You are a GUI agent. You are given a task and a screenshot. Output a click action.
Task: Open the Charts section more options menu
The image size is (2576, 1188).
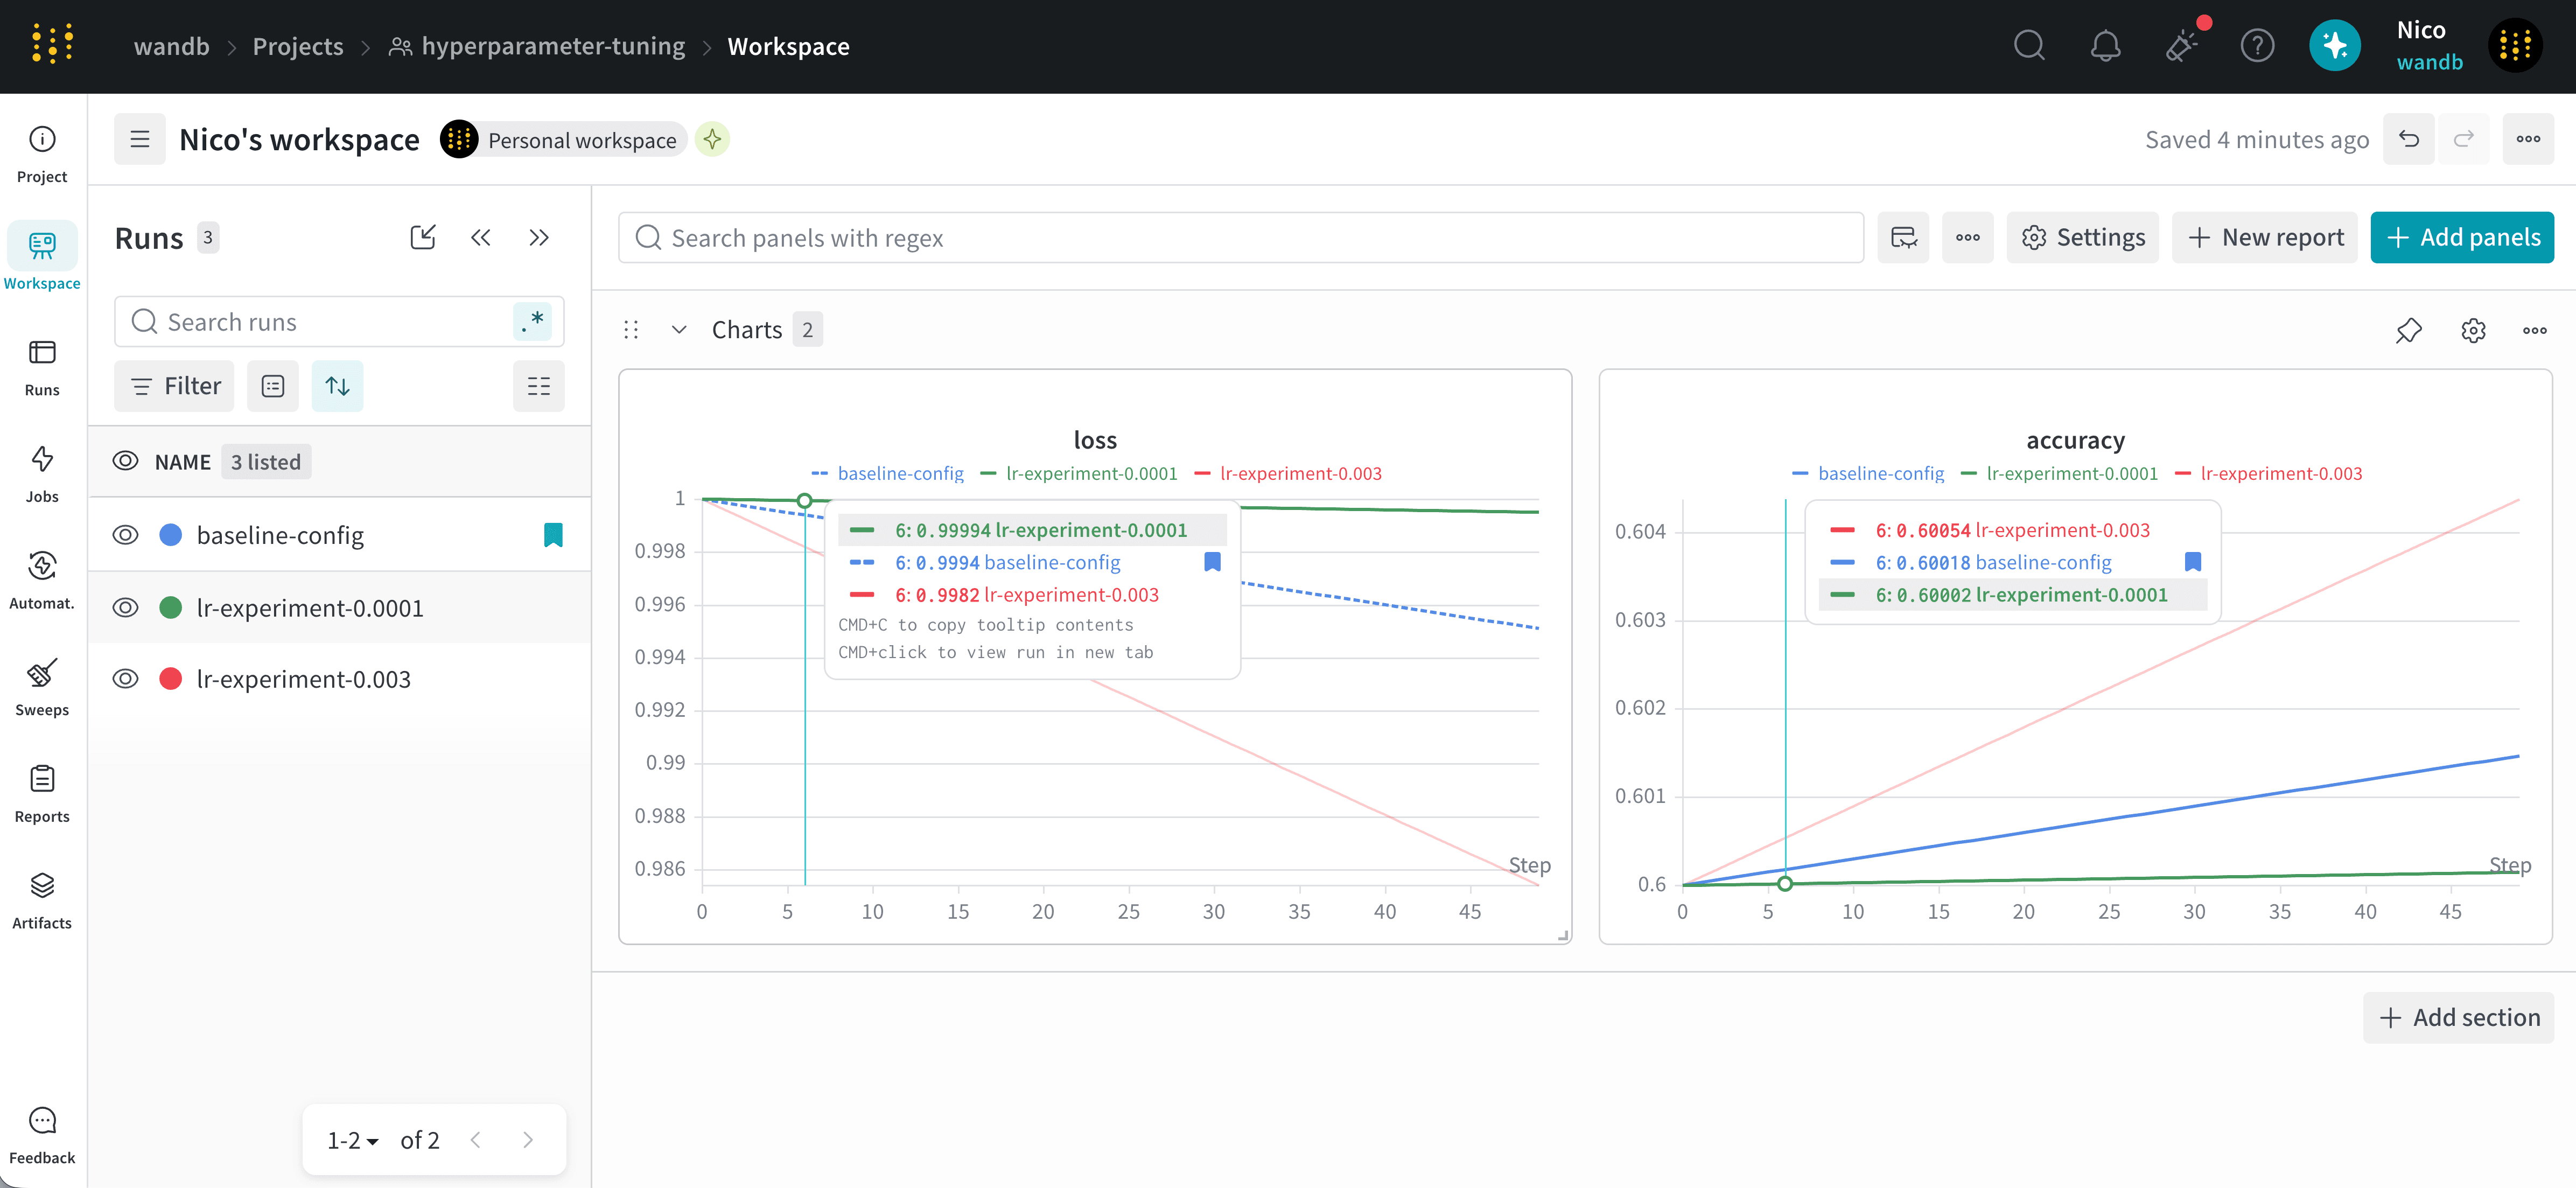click(x=2534, y=330)
